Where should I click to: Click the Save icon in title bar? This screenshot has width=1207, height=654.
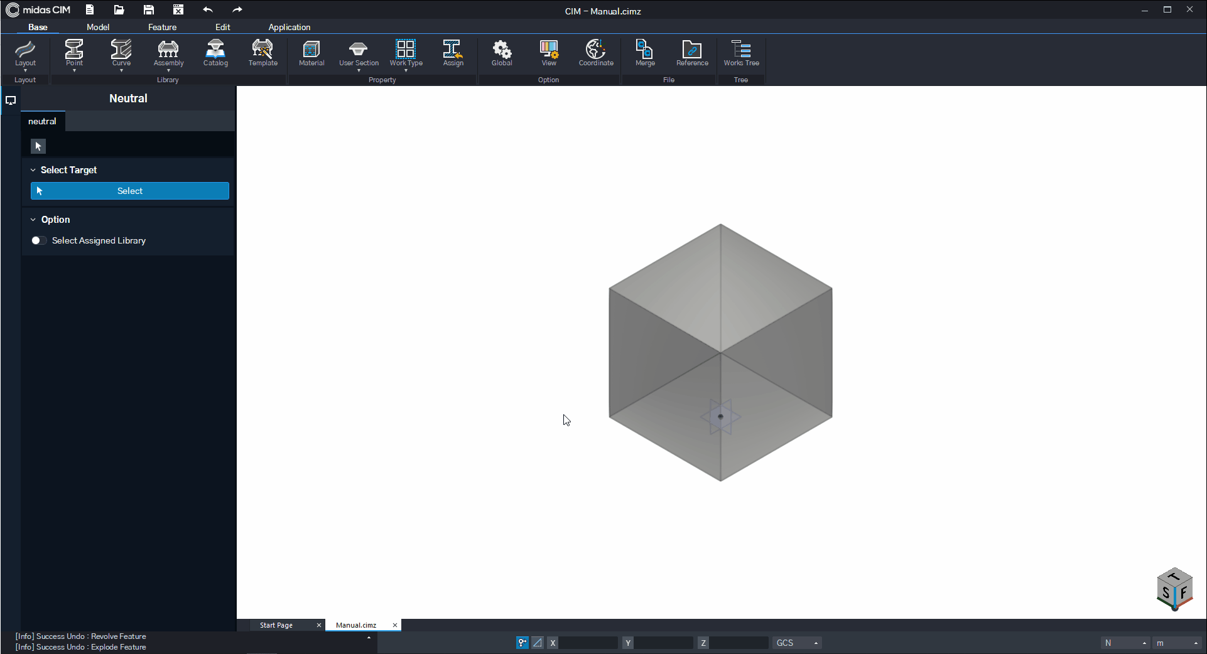pos(149,9)
